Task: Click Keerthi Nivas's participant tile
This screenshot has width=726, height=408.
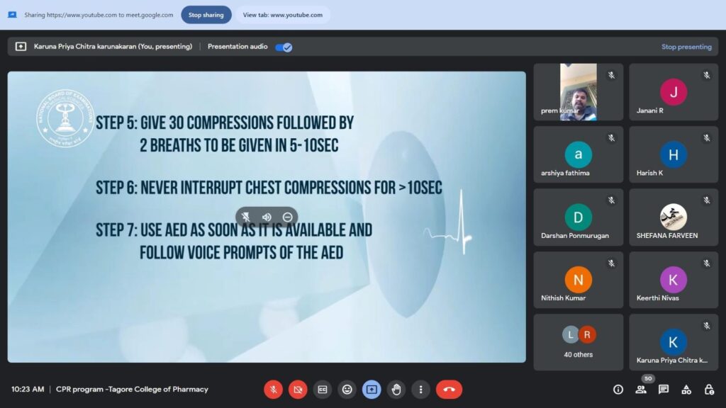Action: [x=674, y=280]
